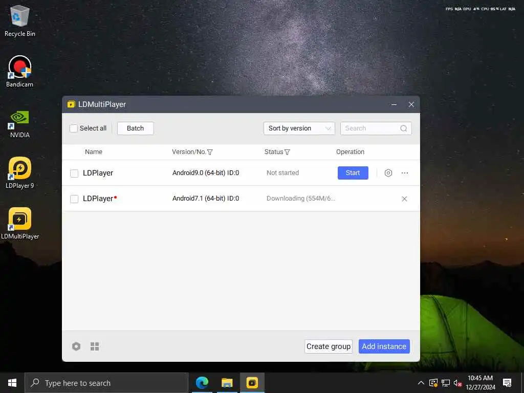Tick the Select all checkbox

[x=74, y=128]
